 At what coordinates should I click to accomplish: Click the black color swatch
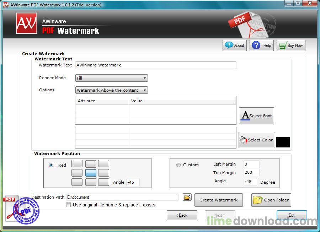point(283,142)
